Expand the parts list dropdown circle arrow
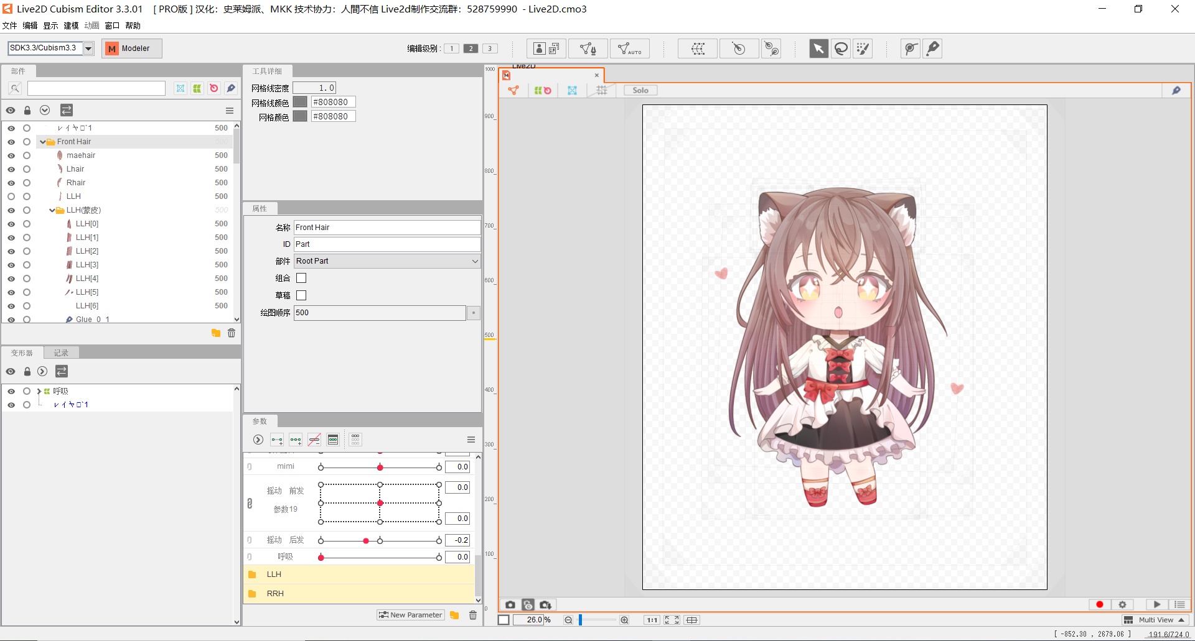This screenshot has height=641, width=1195. pyautogui.click(x=45, y=111)
